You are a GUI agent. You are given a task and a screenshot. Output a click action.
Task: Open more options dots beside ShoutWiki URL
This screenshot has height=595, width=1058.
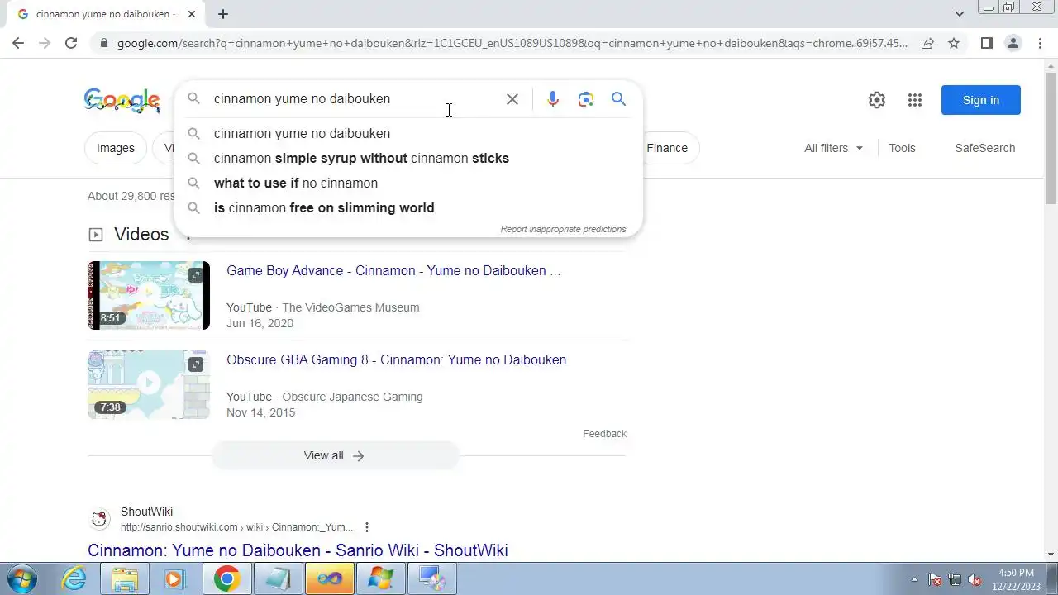click(x=367, y=527)
